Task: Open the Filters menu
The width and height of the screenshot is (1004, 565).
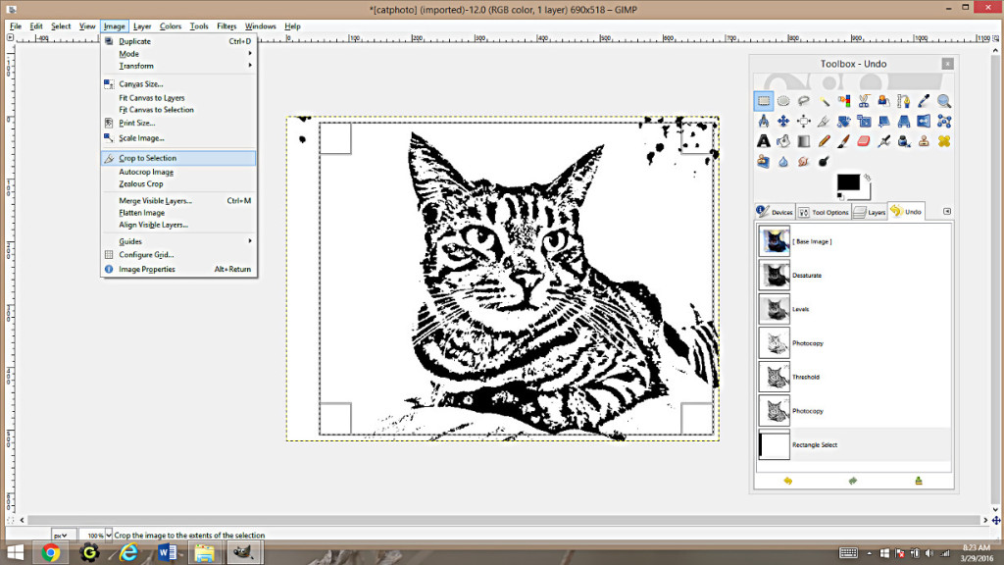Action: (x=226, y=26)
